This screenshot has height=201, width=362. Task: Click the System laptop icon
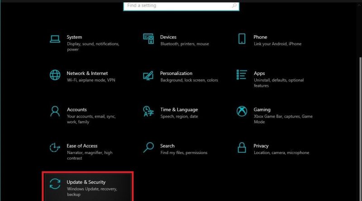point(55,39)
